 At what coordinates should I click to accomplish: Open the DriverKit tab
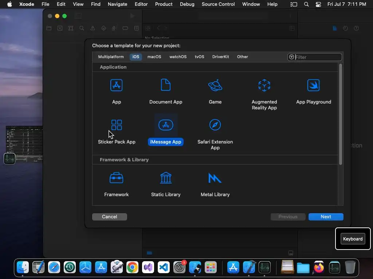220,57
